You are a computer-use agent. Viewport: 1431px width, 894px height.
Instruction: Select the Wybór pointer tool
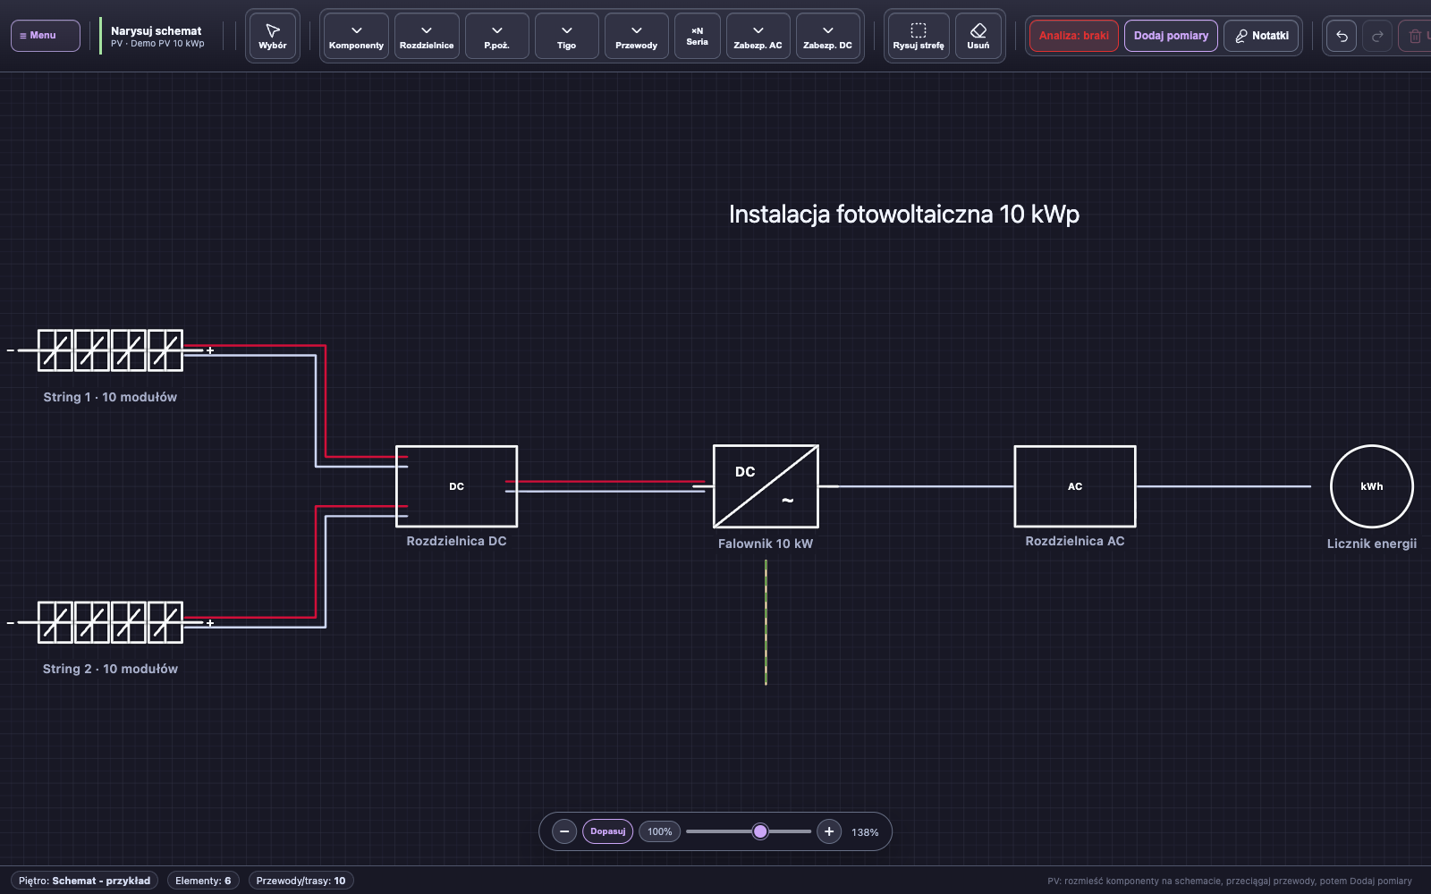[273, 36]
